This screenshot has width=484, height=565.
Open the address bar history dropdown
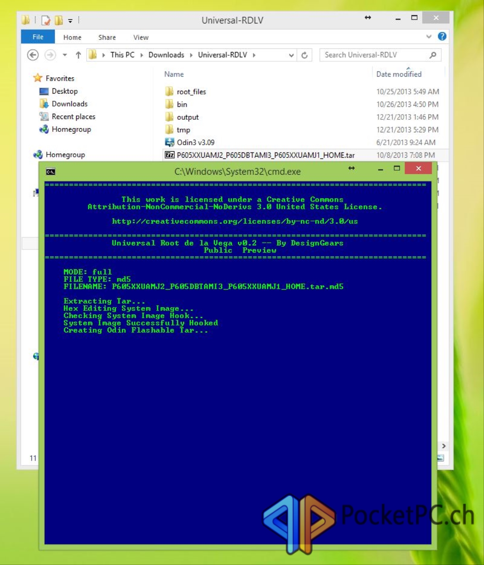click(291, 55)
